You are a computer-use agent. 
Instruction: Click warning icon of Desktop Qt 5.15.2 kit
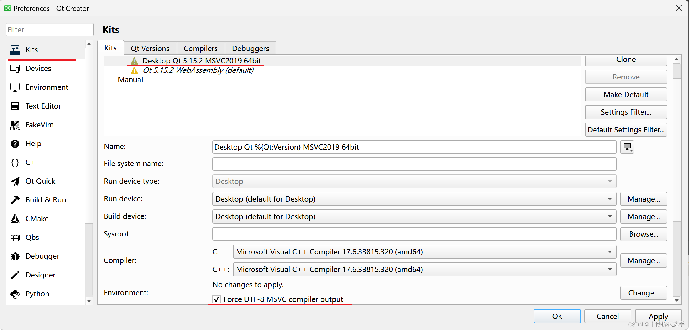pos(134,61)
